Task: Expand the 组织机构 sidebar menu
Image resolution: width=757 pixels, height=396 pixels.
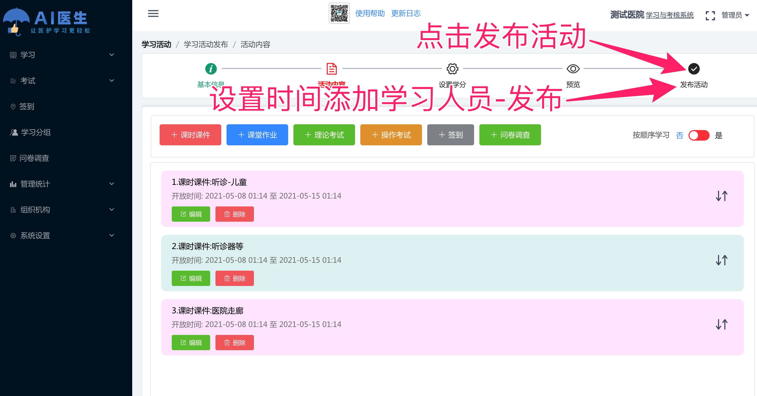Action: pyautogui.click(x=62, y=210)
